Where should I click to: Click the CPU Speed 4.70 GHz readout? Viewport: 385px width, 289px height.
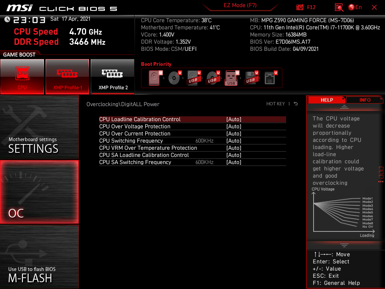(x=58, y=32)
